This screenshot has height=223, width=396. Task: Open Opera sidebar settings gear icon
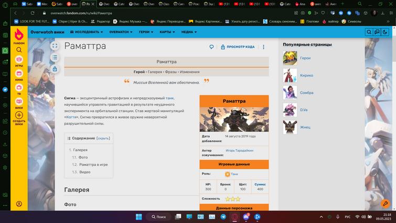[x=5, y=167]
